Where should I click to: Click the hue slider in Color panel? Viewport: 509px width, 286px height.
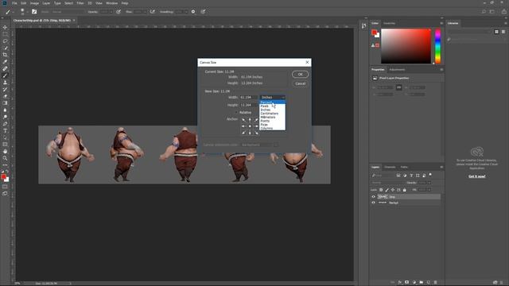coord(438,46)
